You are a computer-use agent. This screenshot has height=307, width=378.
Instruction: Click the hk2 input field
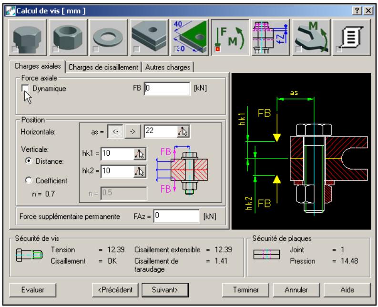117,171
